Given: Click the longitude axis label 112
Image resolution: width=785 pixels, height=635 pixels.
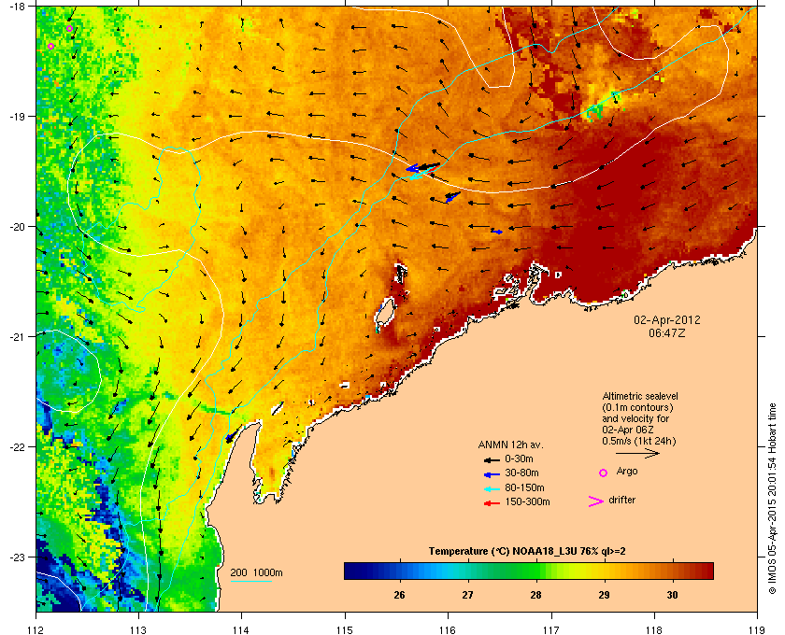Looking at the screenshot, I should point(36,629).
